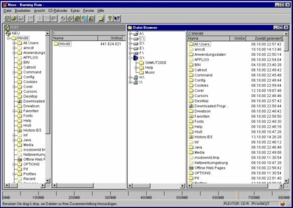Click Größe column header in compilation list
Viewport: 293px width, 208px height.
pos(110,38)
